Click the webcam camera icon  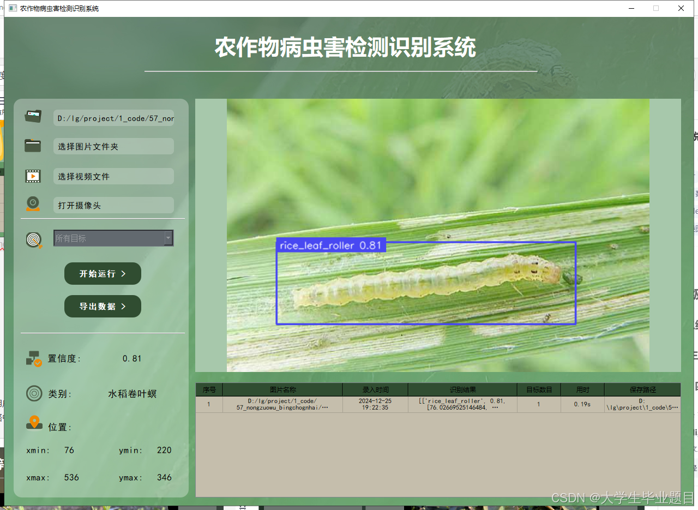33,204
